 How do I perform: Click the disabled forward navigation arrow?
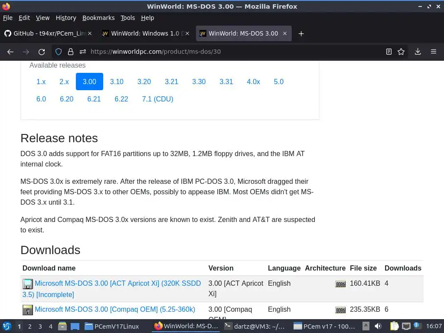26,52
